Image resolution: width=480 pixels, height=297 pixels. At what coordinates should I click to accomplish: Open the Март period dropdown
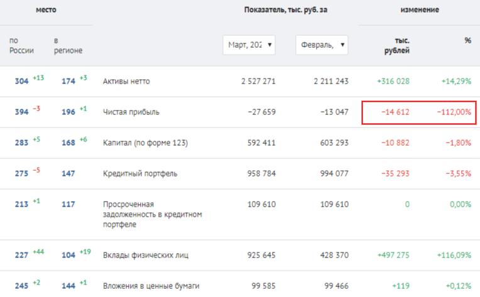click(249, 45)
